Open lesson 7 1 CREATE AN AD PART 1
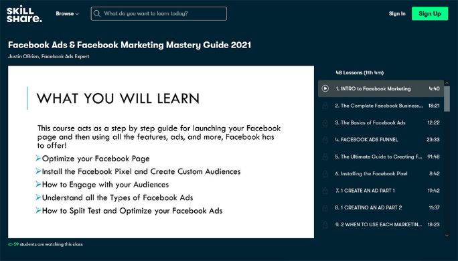The image size is (458, 261). coord(381,190)
